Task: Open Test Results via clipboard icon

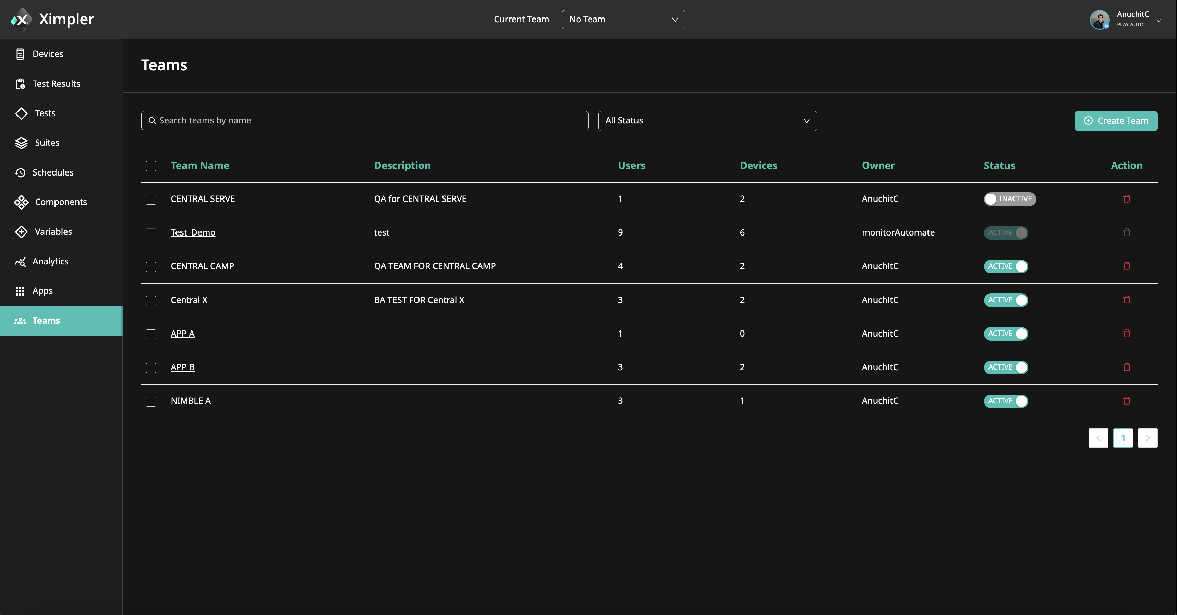Action: pos(20,84)
